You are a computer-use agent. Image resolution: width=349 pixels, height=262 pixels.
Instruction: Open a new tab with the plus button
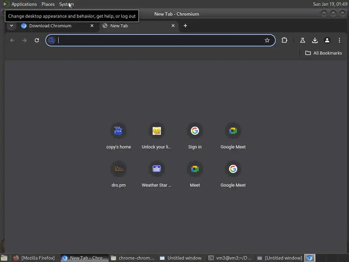[x=185, y=26]
